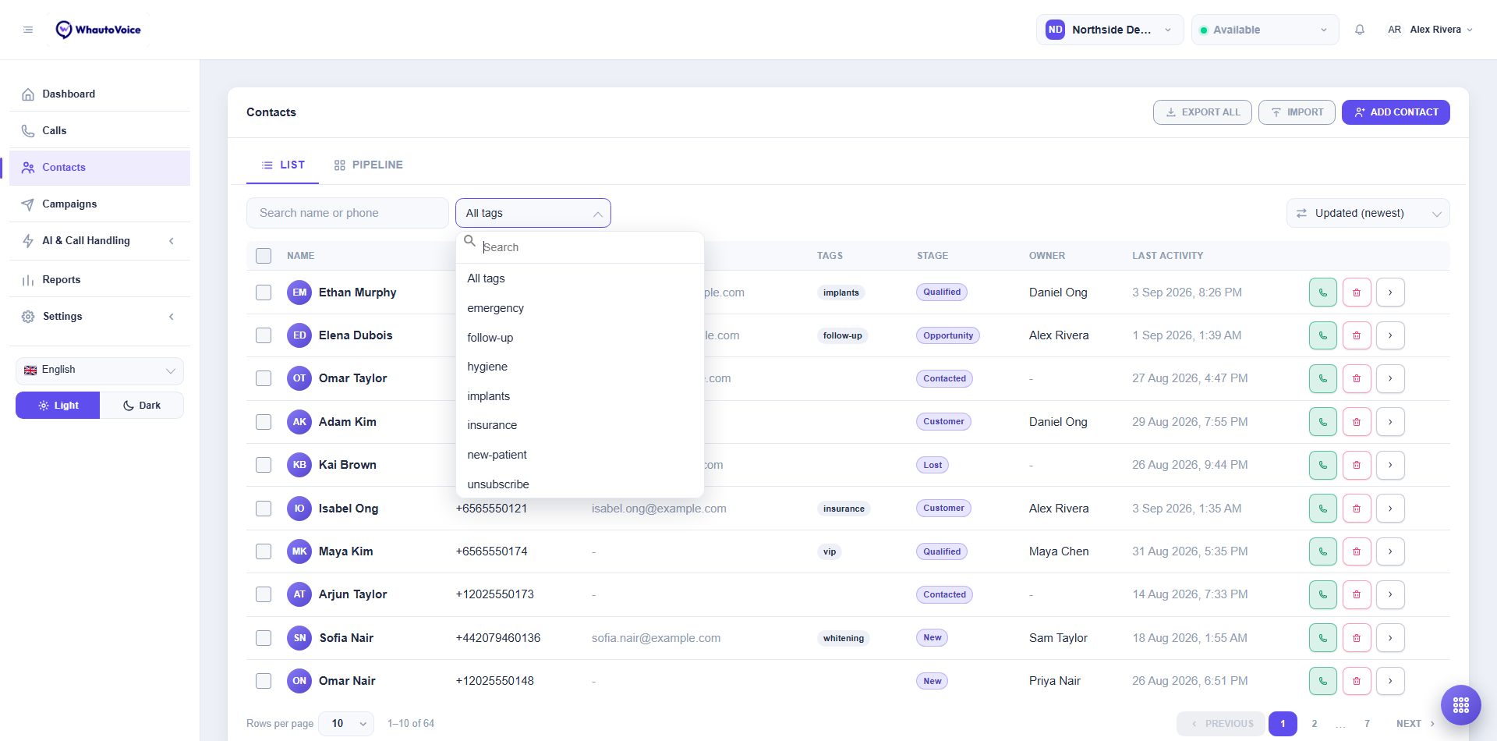This screenshot has width=1497, height=741.
Task: Collapse the All tags dropdown
Action: [533, 213]
